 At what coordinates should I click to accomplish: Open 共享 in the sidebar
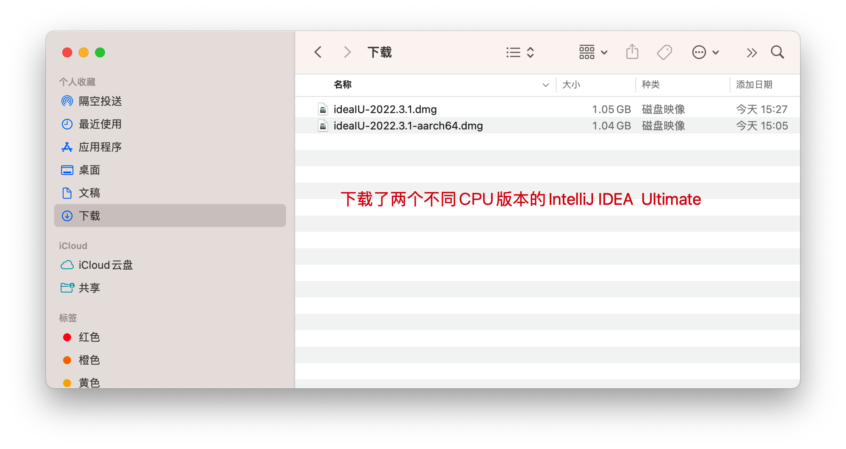tap(170, 288)
